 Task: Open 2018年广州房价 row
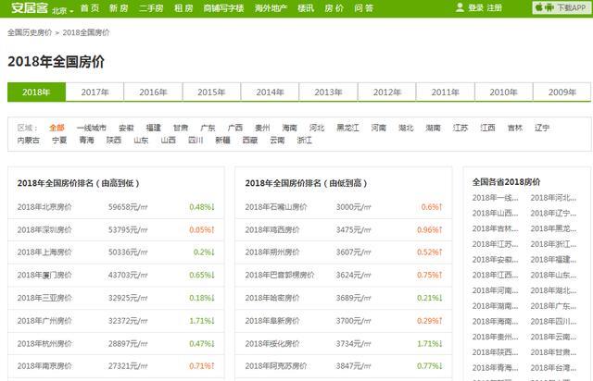pos(116,321)
